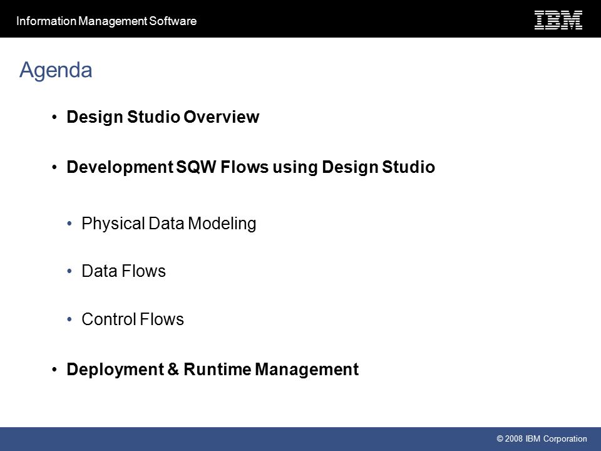Select the 'Physical Data Modeling' sub-bullet
Viewport: 601px width, 451px height.
click(x=168, y=224)
